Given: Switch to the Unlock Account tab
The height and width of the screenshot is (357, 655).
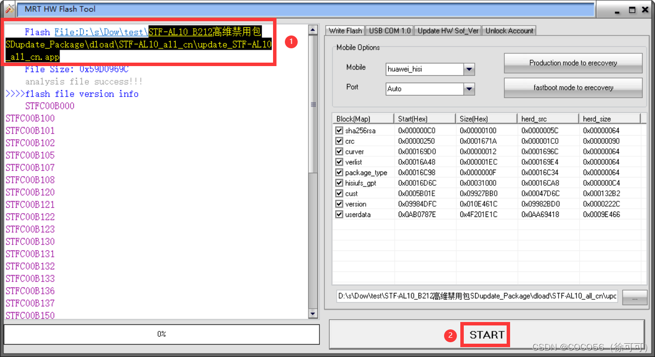Looking at the screenshot, I should tap(509, 31).
